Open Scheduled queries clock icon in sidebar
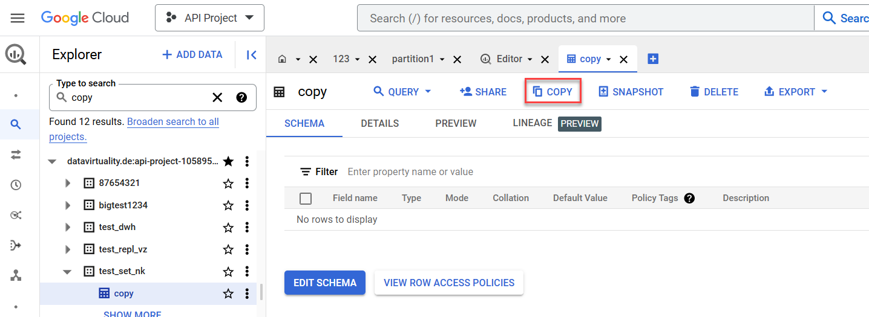 click(16, 185)
